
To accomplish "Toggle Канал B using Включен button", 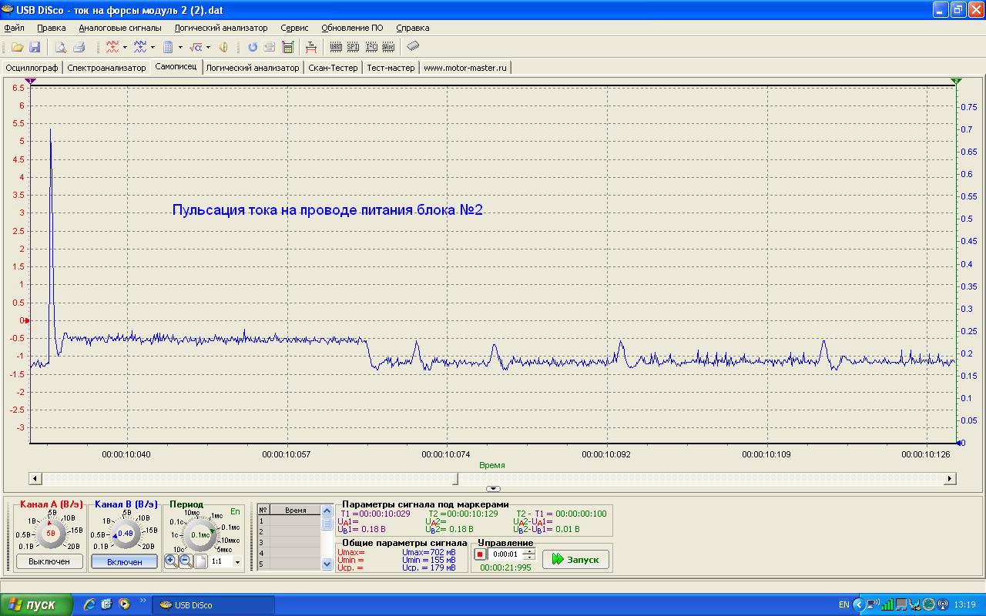I will tap(125, 562).
